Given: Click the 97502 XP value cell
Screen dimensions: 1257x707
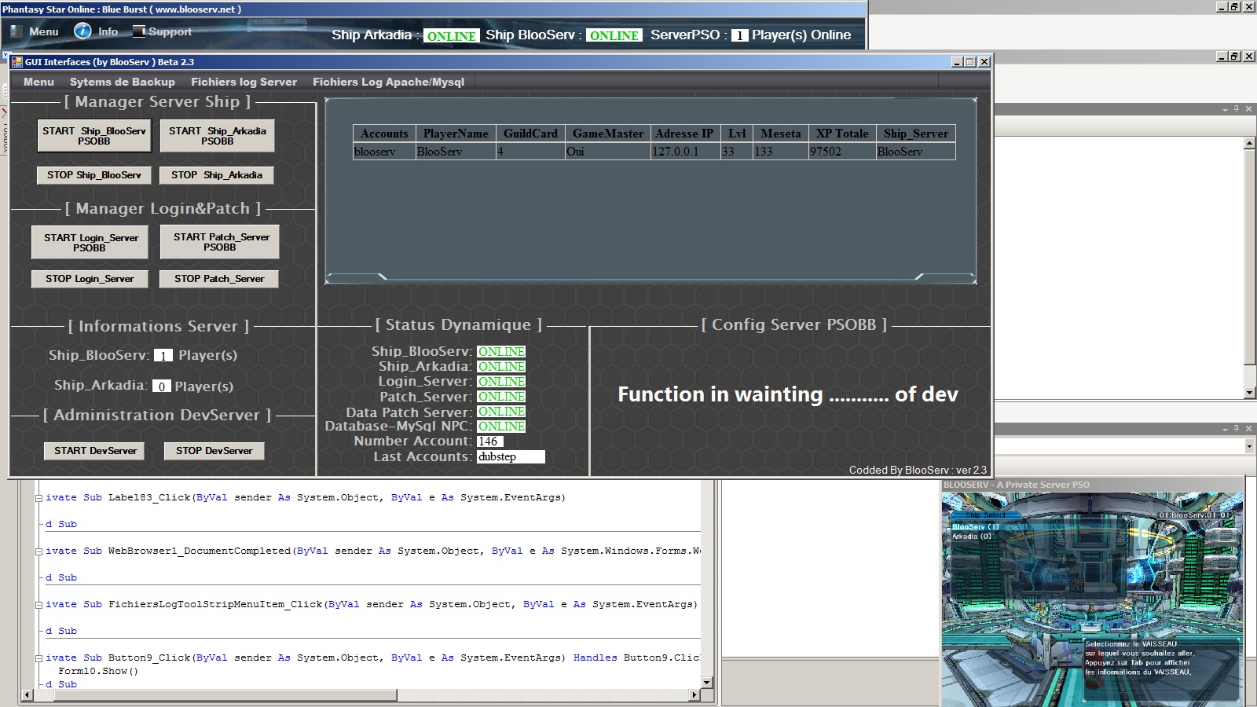Looking at the screenshot, I should click(x=842, y=152).
